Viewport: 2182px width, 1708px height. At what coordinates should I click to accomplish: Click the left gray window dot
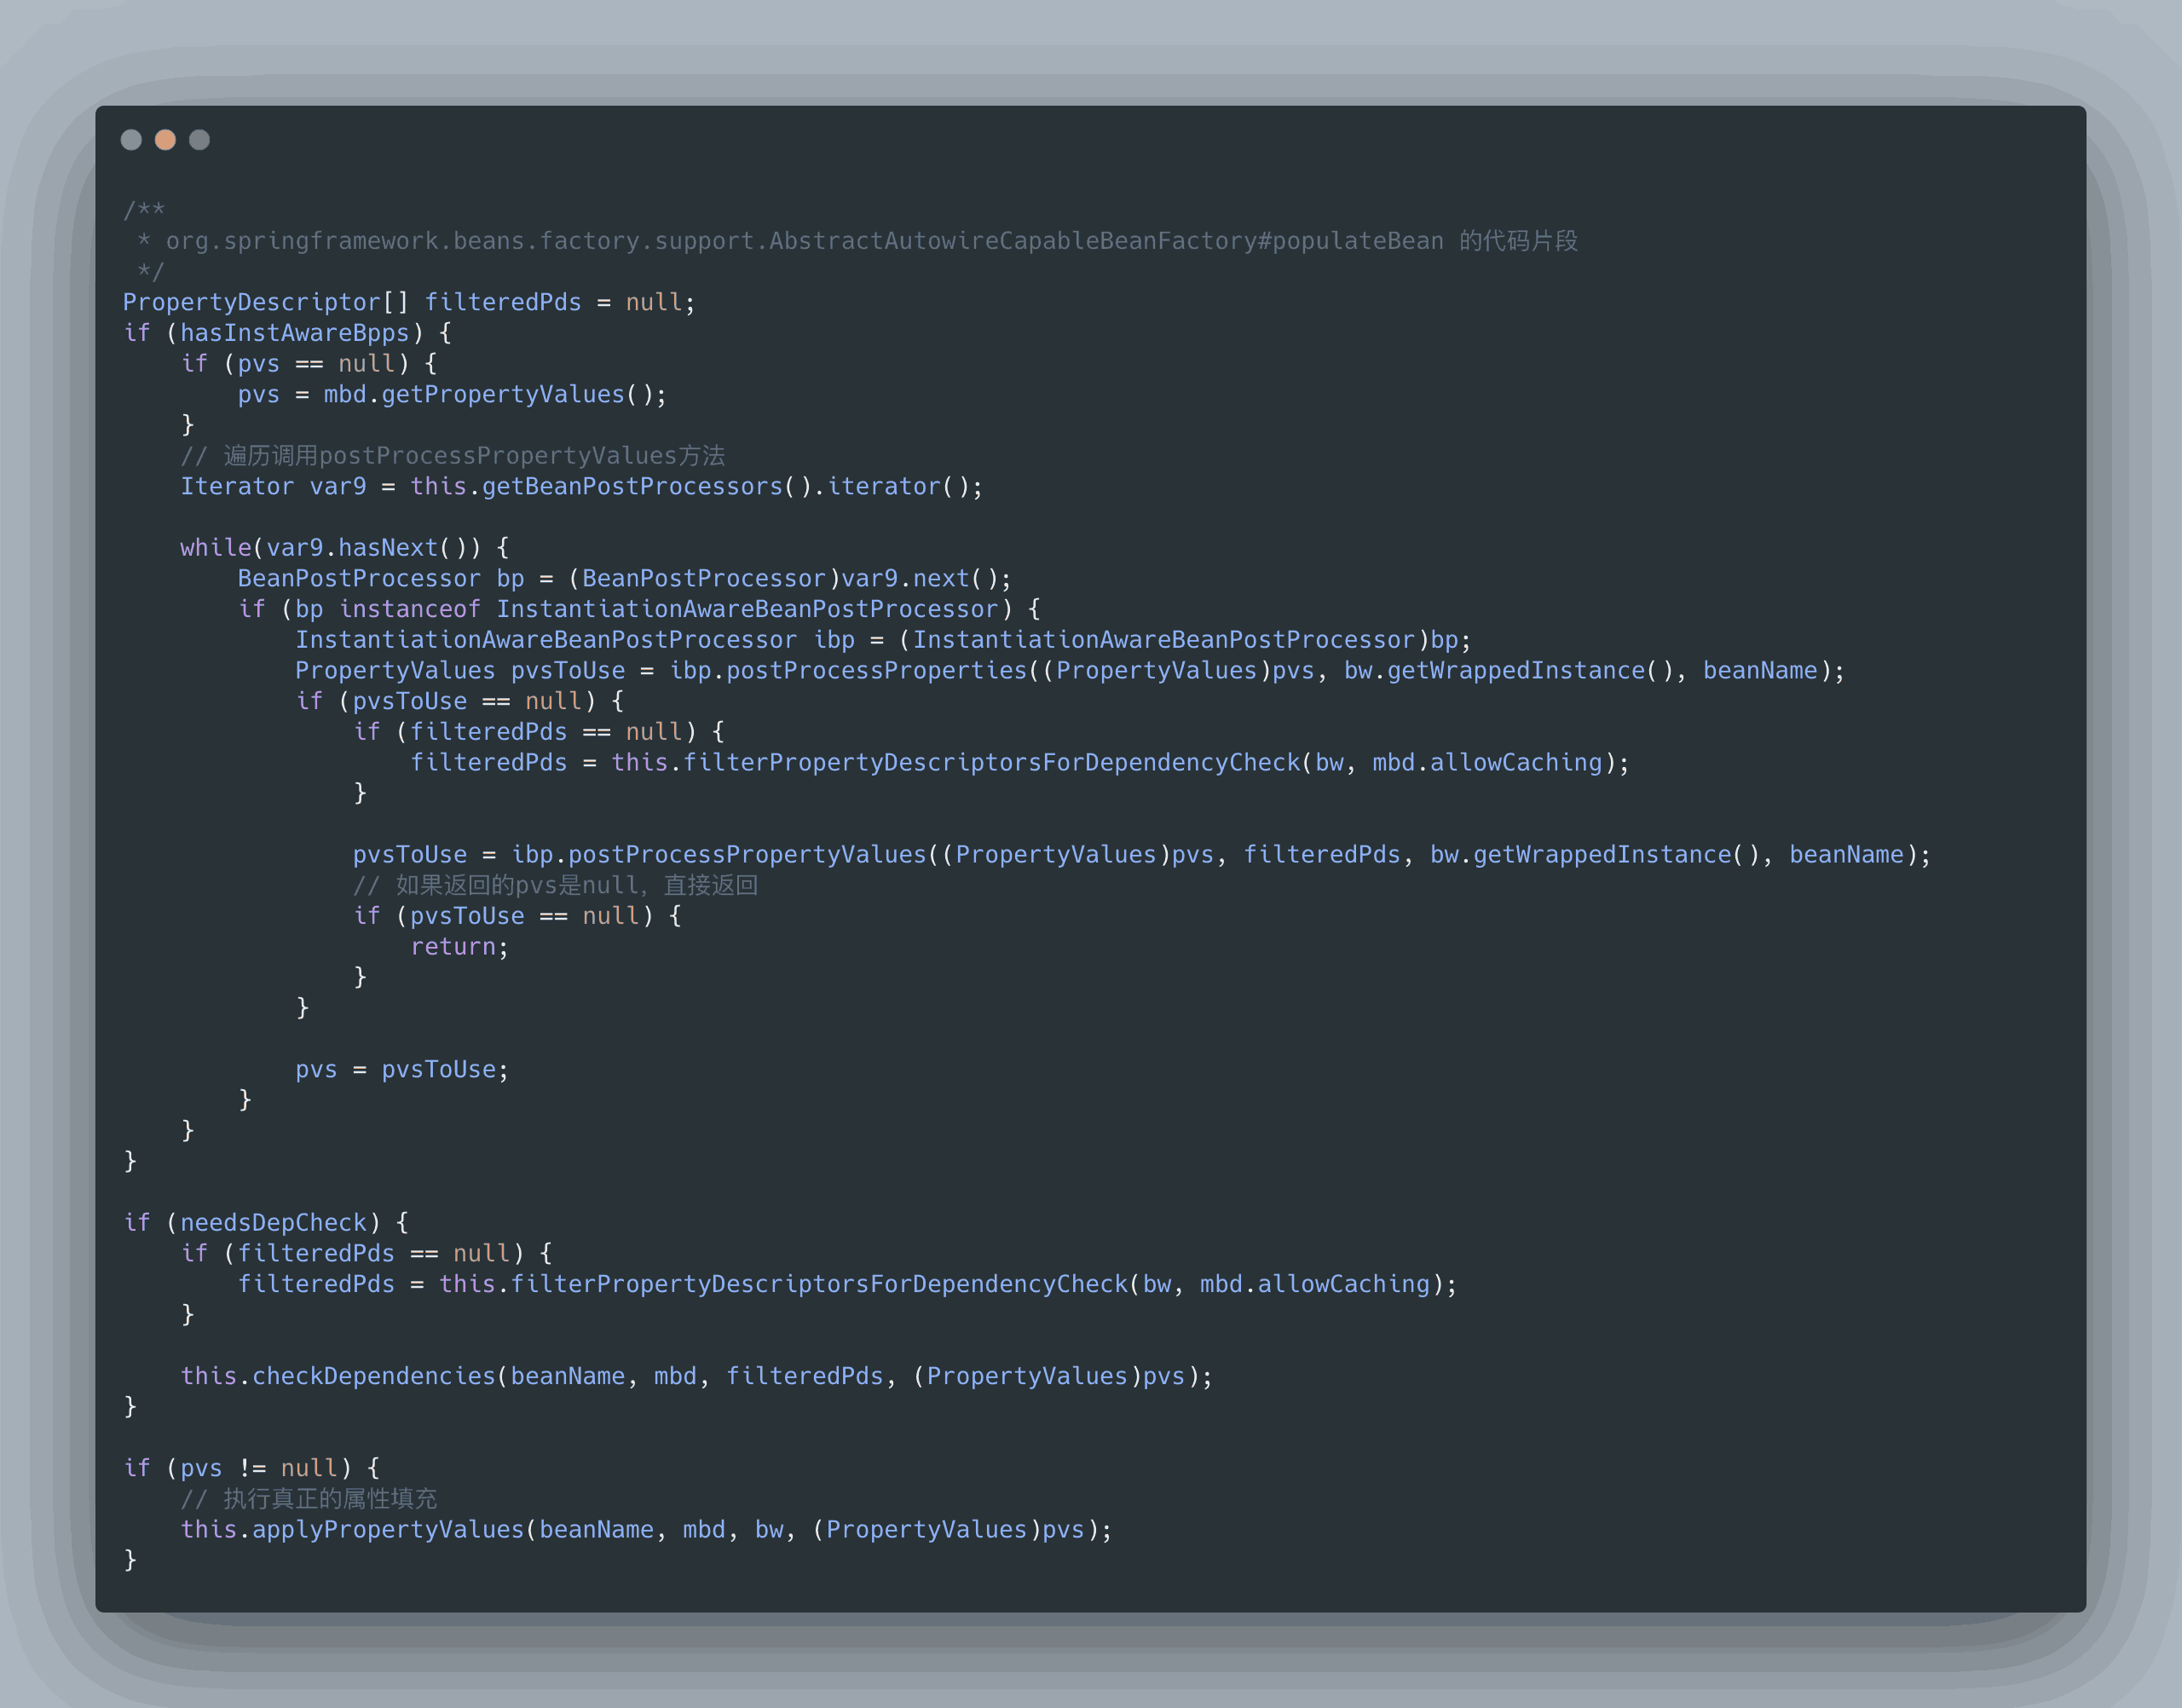tap(131, 140)
